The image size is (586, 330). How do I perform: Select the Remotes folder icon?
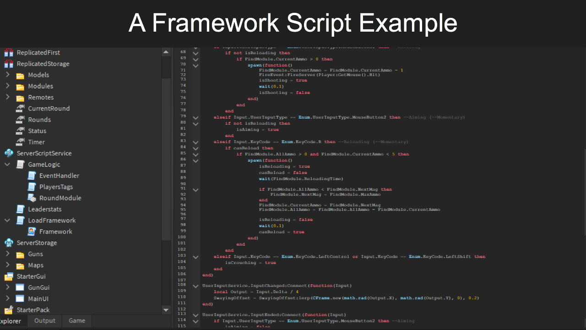tap(20, 98)
